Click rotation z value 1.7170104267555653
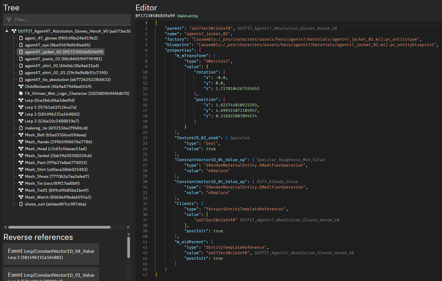 point(237,88)
